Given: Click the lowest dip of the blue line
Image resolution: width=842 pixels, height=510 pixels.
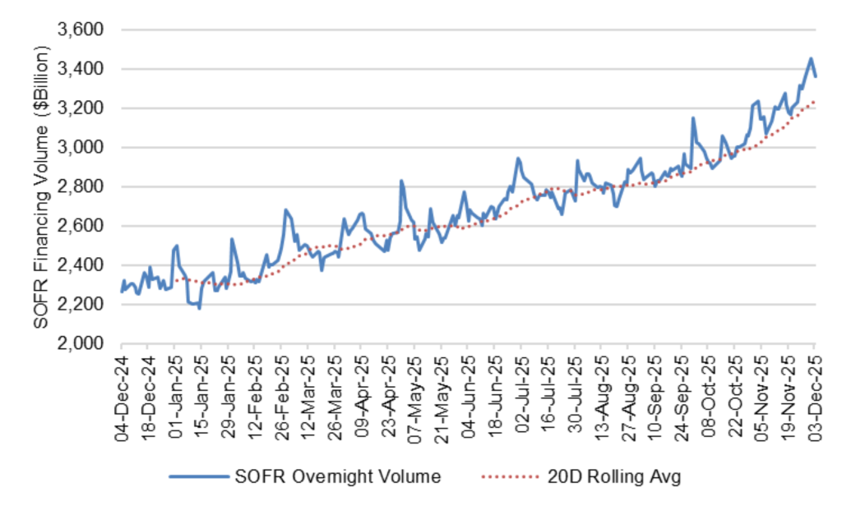Looking at the screenshot, I should point(199,308).
